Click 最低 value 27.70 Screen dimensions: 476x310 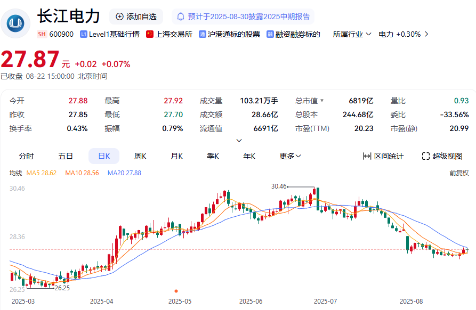point(173,115)
